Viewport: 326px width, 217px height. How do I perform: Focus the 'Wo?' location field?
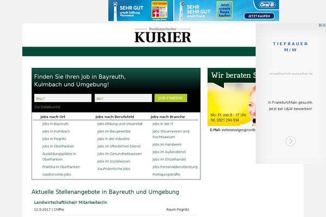click(123, 98)
